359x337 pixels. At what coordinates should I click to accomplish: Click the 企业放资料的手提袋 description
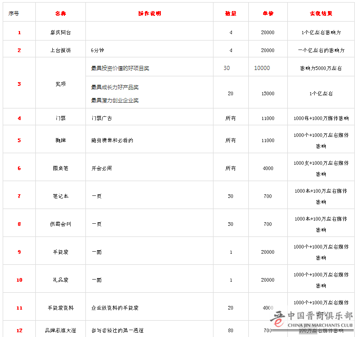(115, 308)
